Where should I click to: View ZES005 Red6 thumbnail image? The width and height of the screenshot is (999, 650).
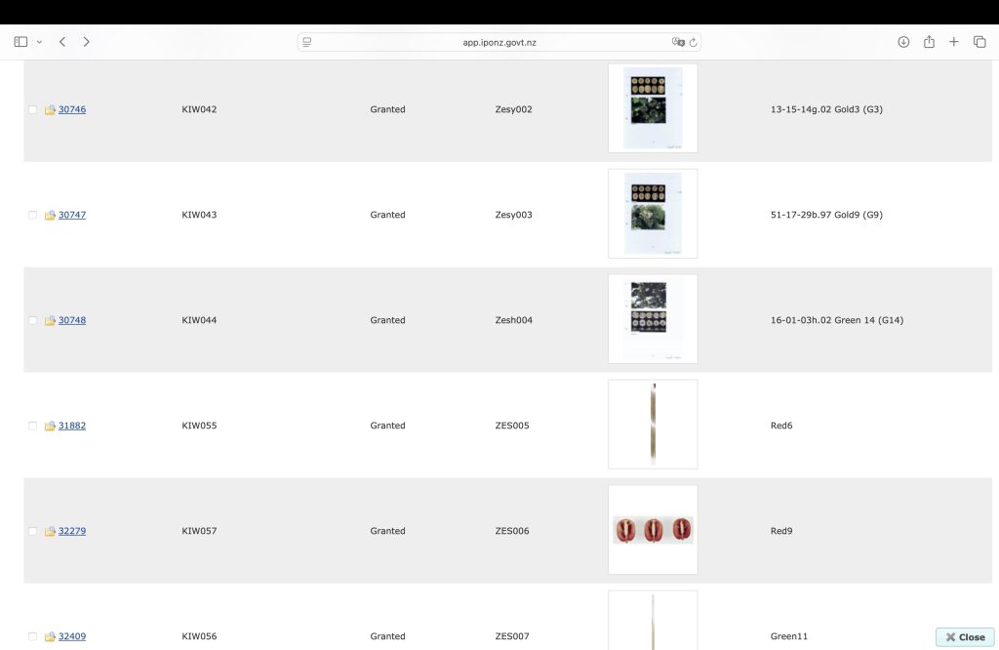[653, 425]
